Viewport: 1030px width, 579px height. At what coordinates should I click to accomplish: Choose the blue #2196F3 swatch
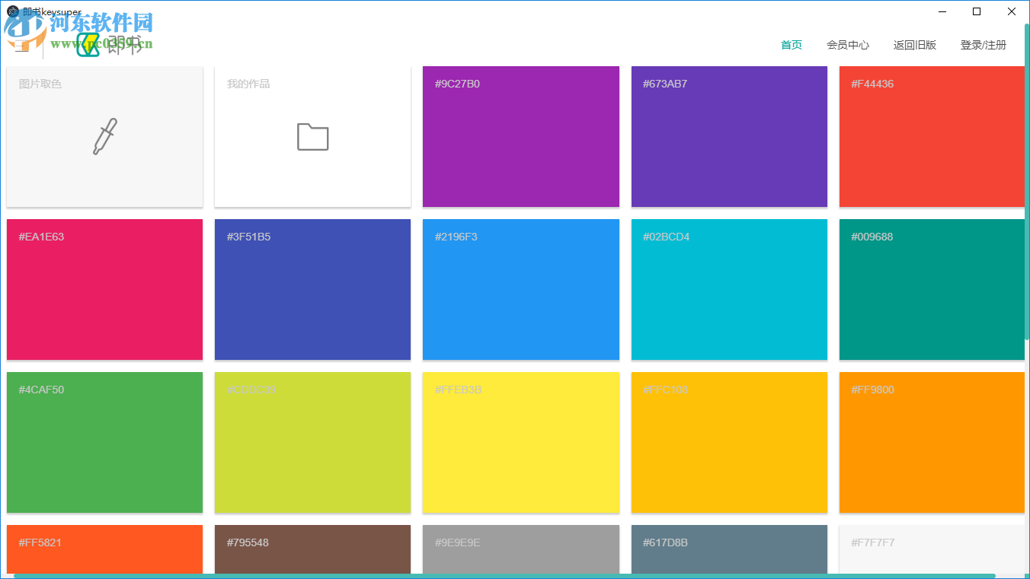click(x=521, y=289)
